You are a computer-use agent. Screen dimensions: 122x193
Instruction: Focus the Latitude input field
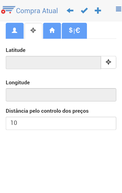point(53,63)
